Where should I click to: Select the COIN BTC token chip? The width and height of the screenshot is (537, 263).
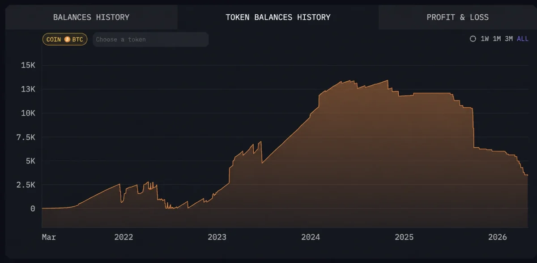coord(65,39)
